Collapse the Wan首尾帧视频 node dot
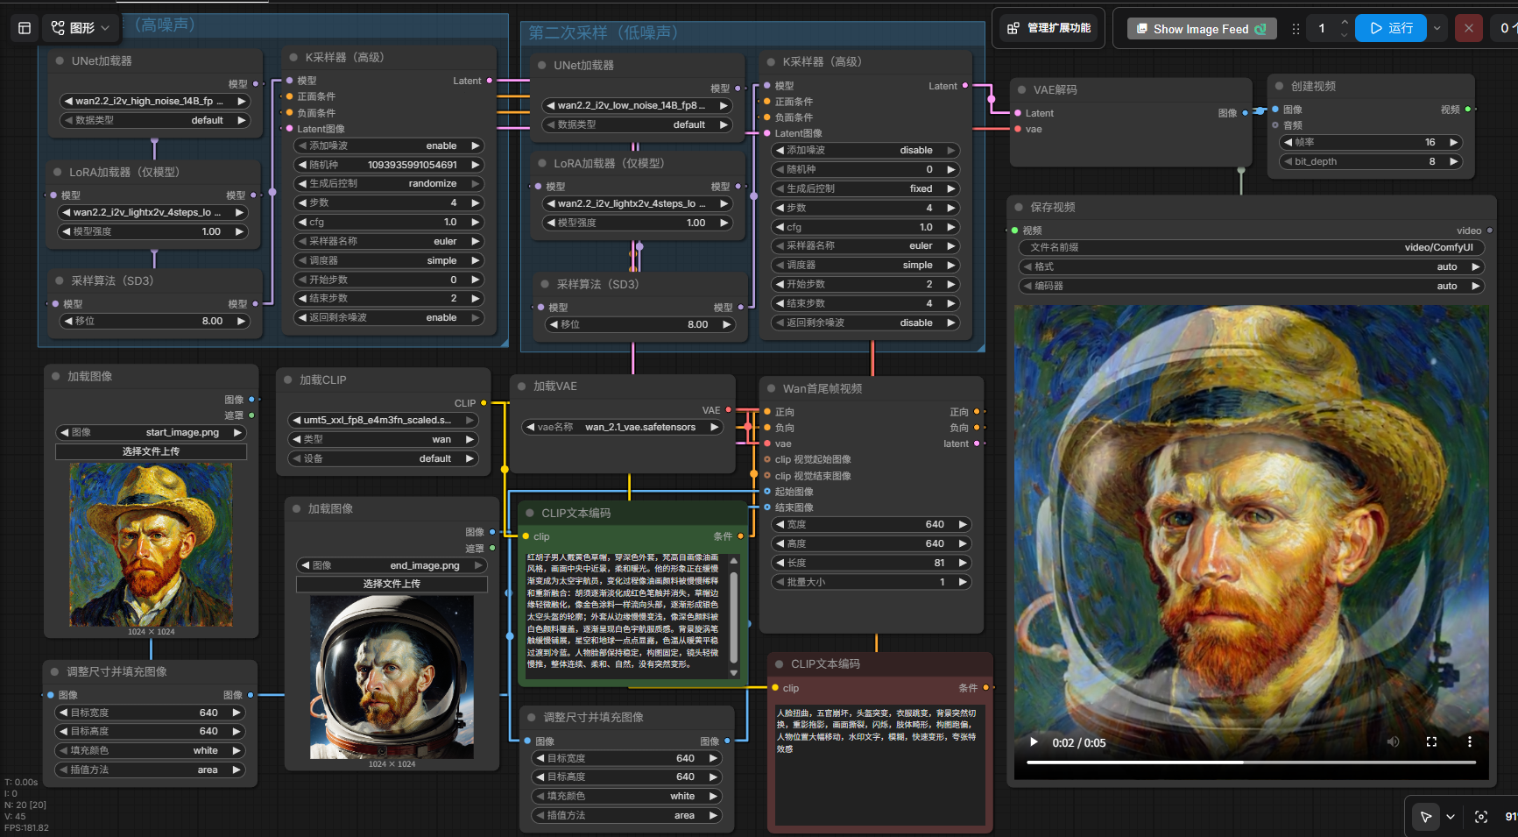Image resolution: width=1518 pixels, height=837 pixels. click(x=772, y=388)
